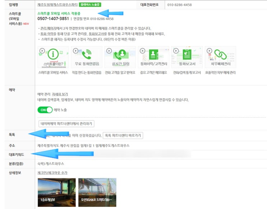This screenshot has height=209, width=267.
Task: Open the 오션뷰206호 도미토리 photo thumbnail
Action: click(97, 192)
